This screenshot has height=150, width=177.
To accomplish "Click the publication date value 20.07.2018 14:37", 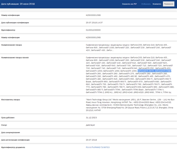I will tap(94, 22).
